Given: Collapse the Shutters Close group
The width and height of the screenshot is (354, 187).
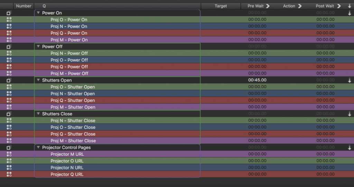Looking at the screenshot, I should click(38, 114).
